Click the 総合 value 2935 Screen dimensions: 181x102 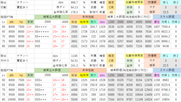pyautogui.click(x=74, y=32)
